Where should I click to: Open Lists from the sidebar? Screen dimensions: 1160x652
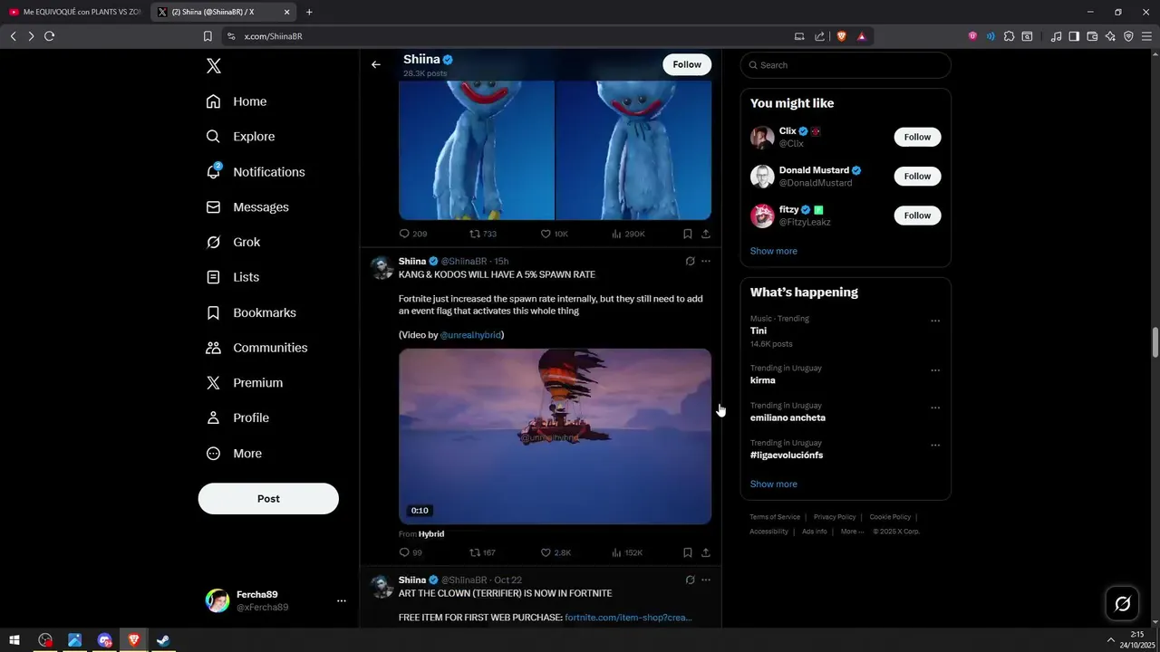click(x=233, y=277)
